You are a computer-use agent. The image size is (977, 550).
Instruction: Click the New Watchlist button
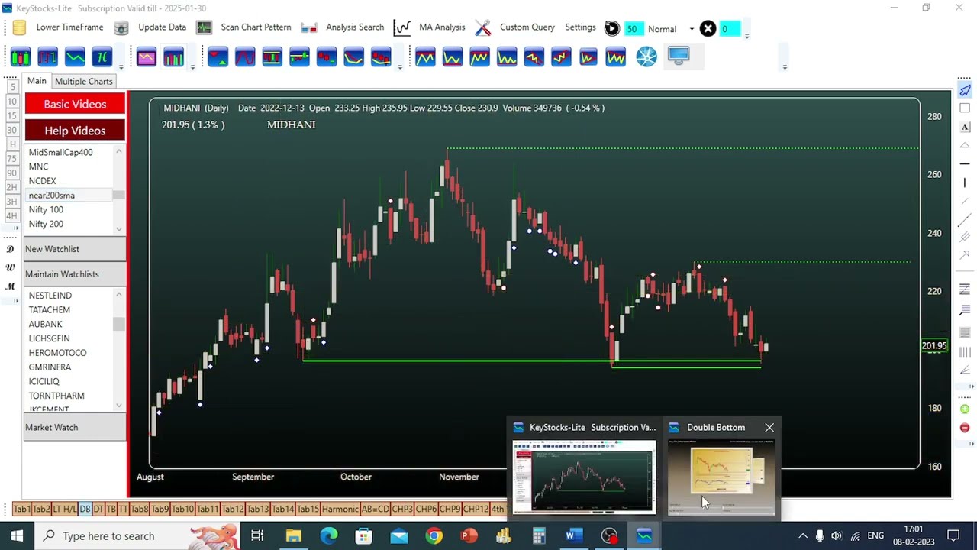point(75,249)
